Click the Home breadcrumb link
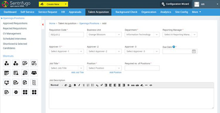Image resolution: width=220 pixels, height=113 pixels. pyautogui.click(x=52, y=23)
